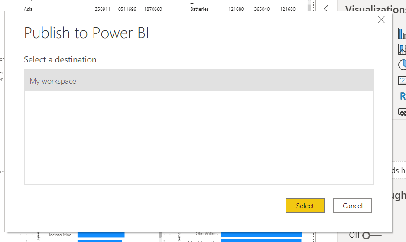Toggle the Off switch in the drill-through section
This screenshot has width=406, height=242.
[371, 235]
